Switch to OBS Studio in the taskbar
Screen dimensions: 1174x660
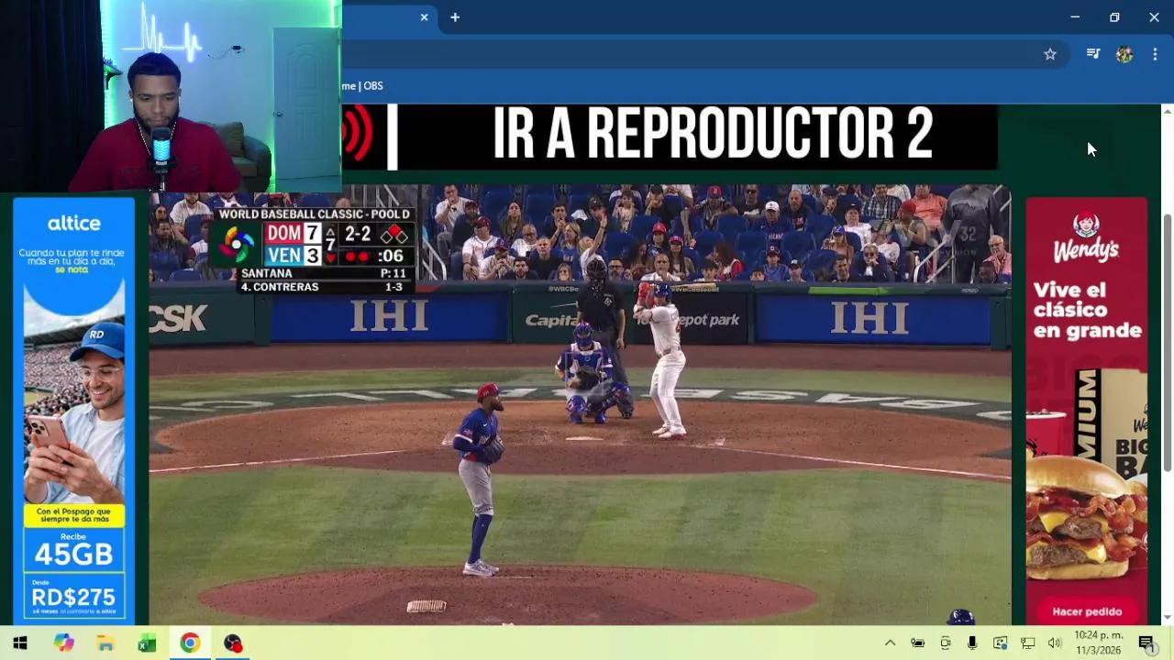coord(233,643)
